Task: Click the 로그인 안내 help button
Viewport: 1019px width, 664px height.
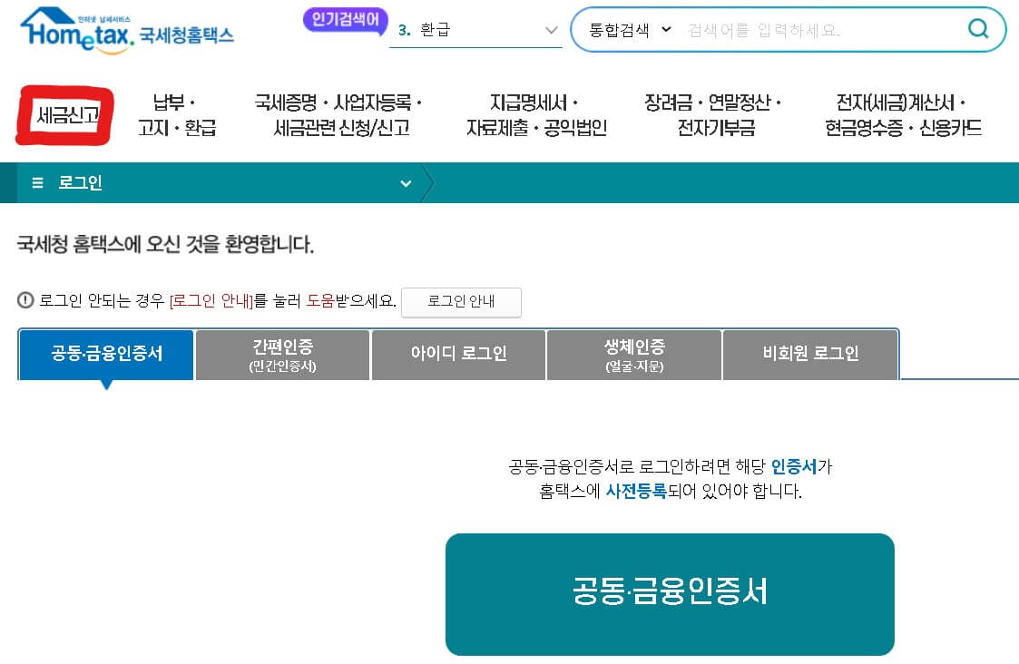Action: (x=461, y=302)
